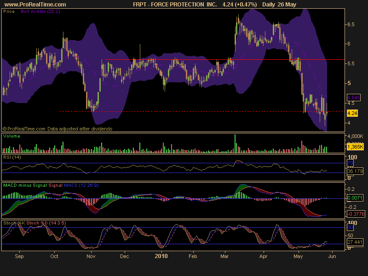The height and width of the screenshot is (276, 368).
Task: Click the yellow 4.24 current price tag
Action: (352, 113)
